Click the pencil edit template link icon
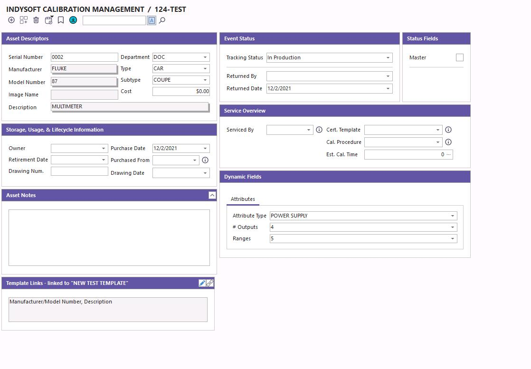Screen dimensions: 531x369 click(202, 283)
